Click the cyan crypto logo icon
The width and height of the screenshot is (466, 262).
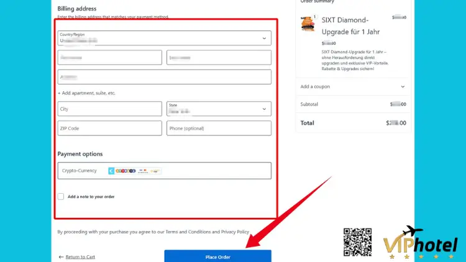click(111, 170)
